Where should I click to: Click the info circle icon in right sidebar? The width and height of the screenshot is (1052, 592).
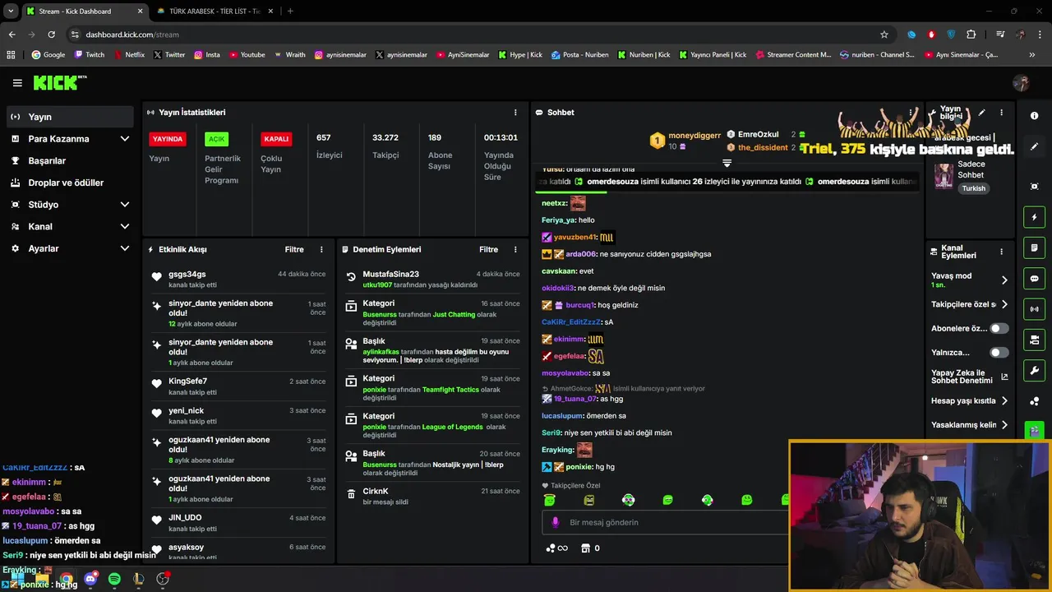coord(1035,116)
